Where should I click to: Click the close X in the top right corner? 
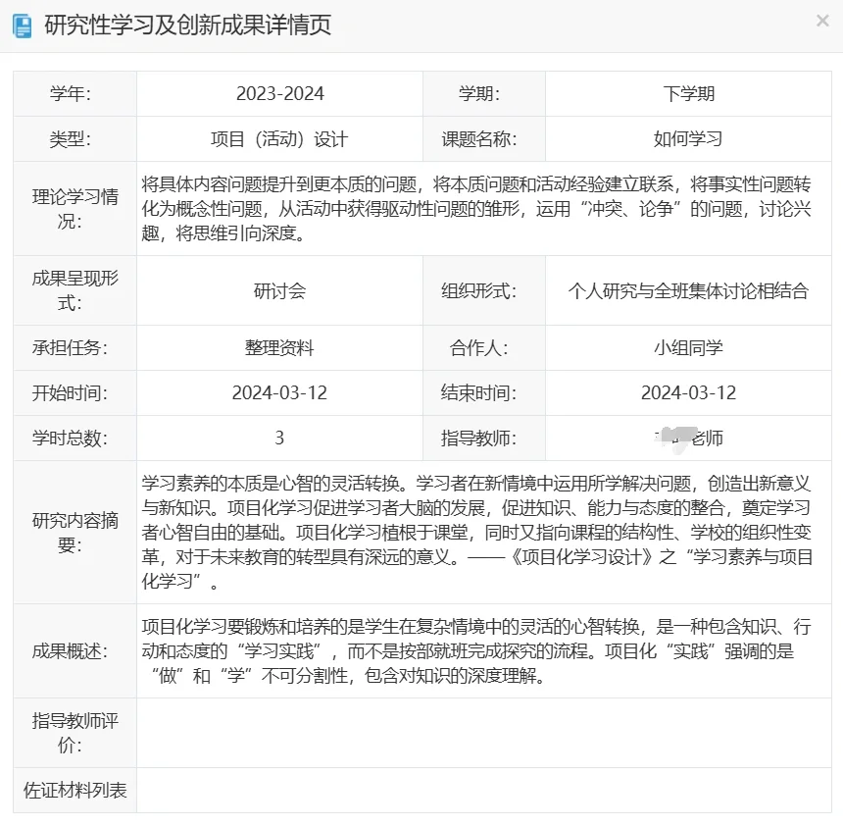822,21
